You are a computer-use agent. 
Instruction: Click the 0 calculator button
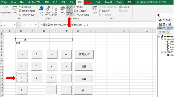coord(22,90)
